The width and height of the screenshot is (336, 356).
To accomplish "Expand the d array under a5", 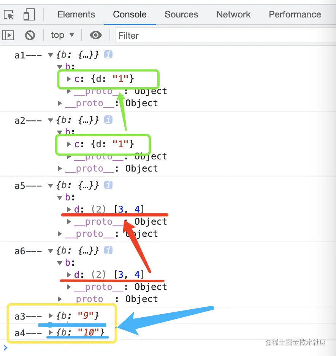I will click(x=68, y=209).
